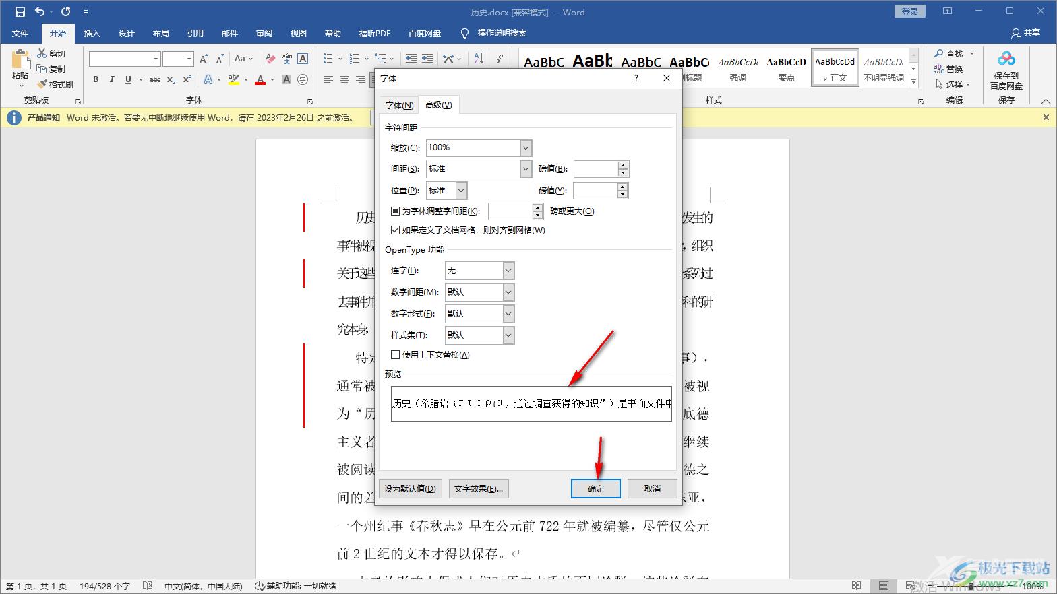The width and height of the screenshot is (1057, 594).
Task: Open the Number spacing (数字间距) dropdown
Action: [x=508, y=292]
